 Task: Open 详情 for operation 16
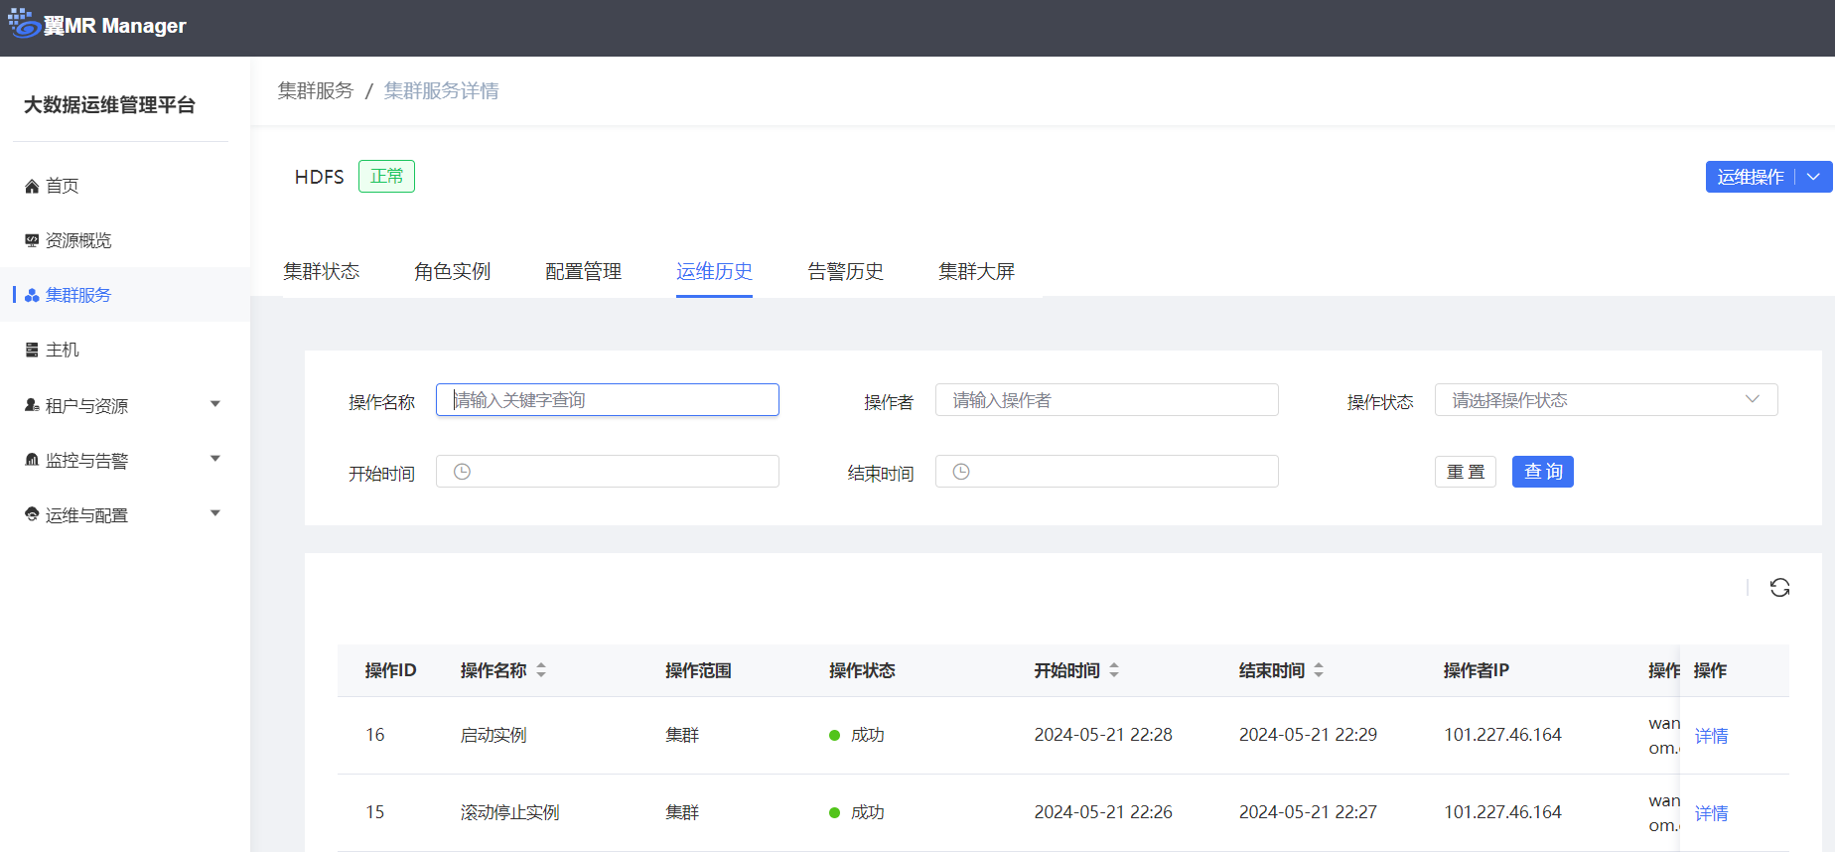(x=1711, y=736)
